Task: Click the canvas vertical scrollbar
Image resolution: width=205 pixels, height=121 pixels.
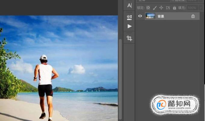Action: (120, 79)
